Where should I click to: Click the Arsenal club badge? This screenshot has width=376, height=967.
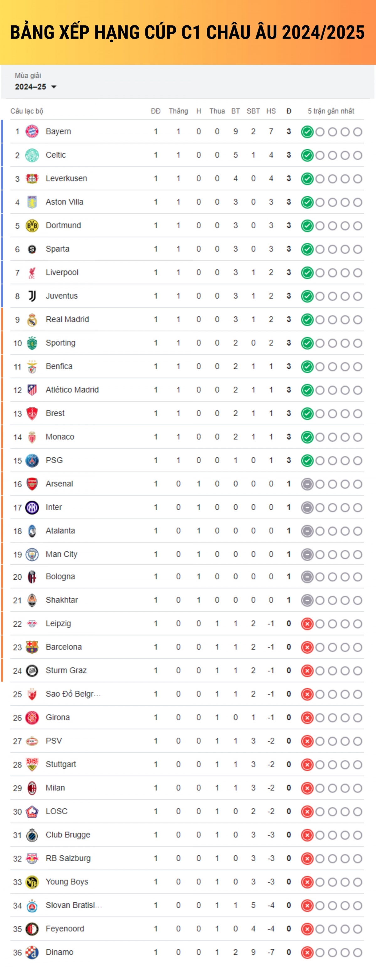click(x=32, y=484)
